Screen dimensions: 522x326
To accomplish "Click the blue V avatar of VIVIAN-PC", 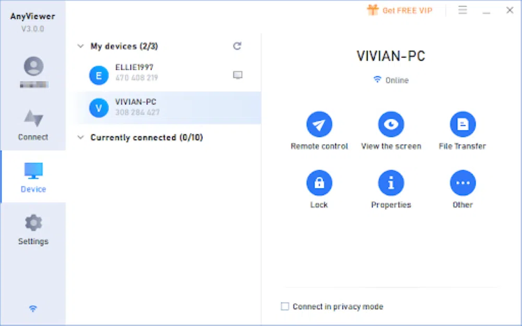I will [99, 108].
